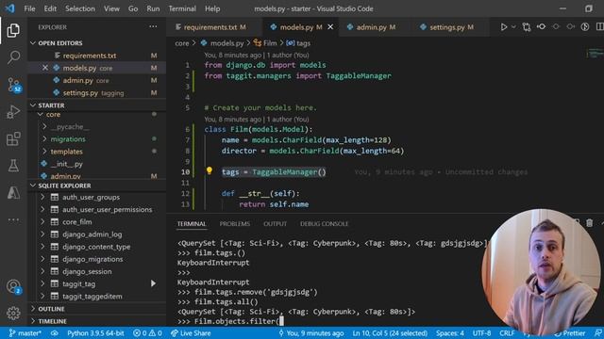
Task: Switch to the Output panel tab
Action: tap(275, 224)
